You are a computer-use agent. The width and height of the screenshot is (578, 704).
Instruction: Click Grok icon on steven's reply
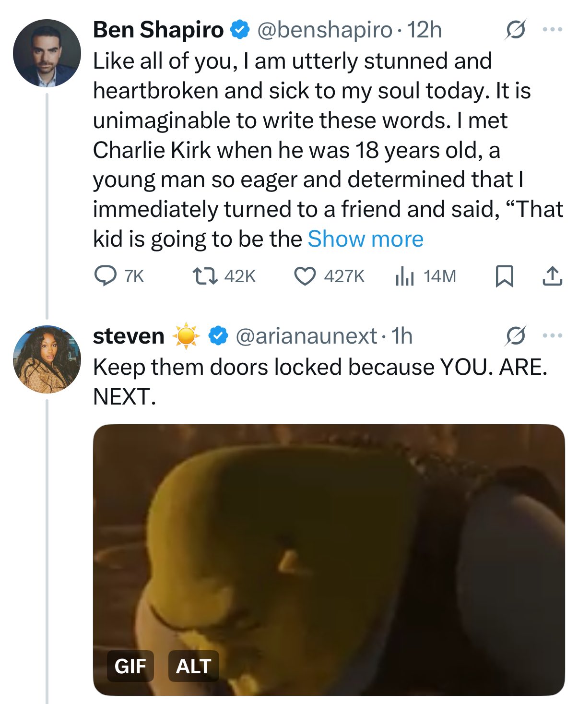[515, 336]
